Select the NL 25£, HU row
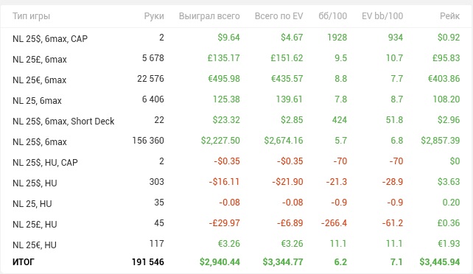Image resolution: width=473 pixels, height=274 pixels. (x=236, y=223)
